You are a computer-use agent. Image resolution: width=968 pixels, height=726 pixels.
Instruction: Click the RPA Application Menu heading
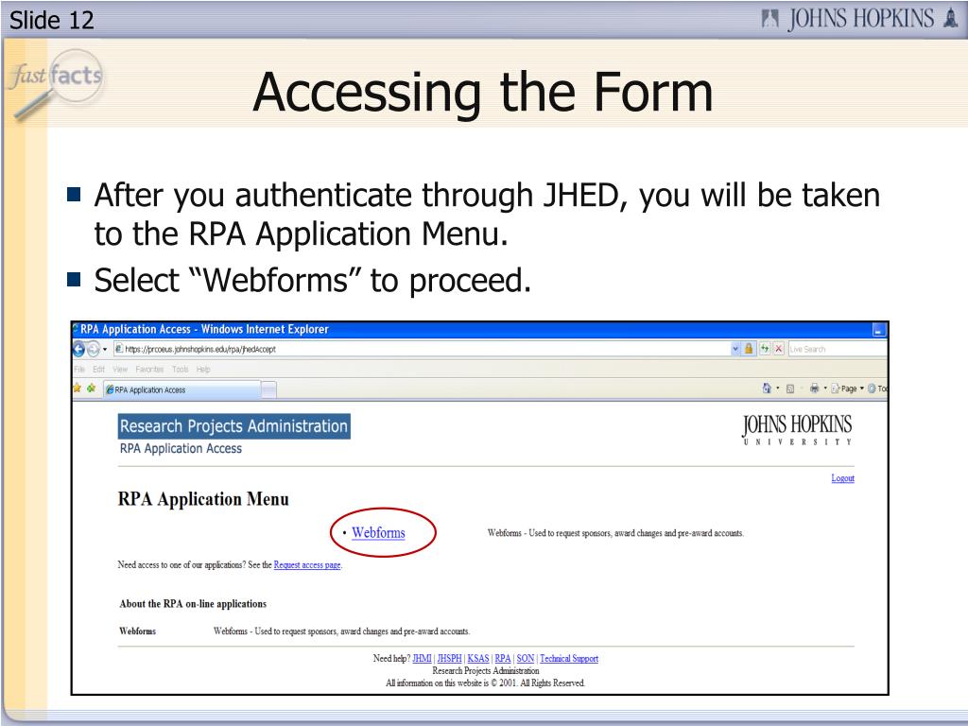[x=203, y=499]
